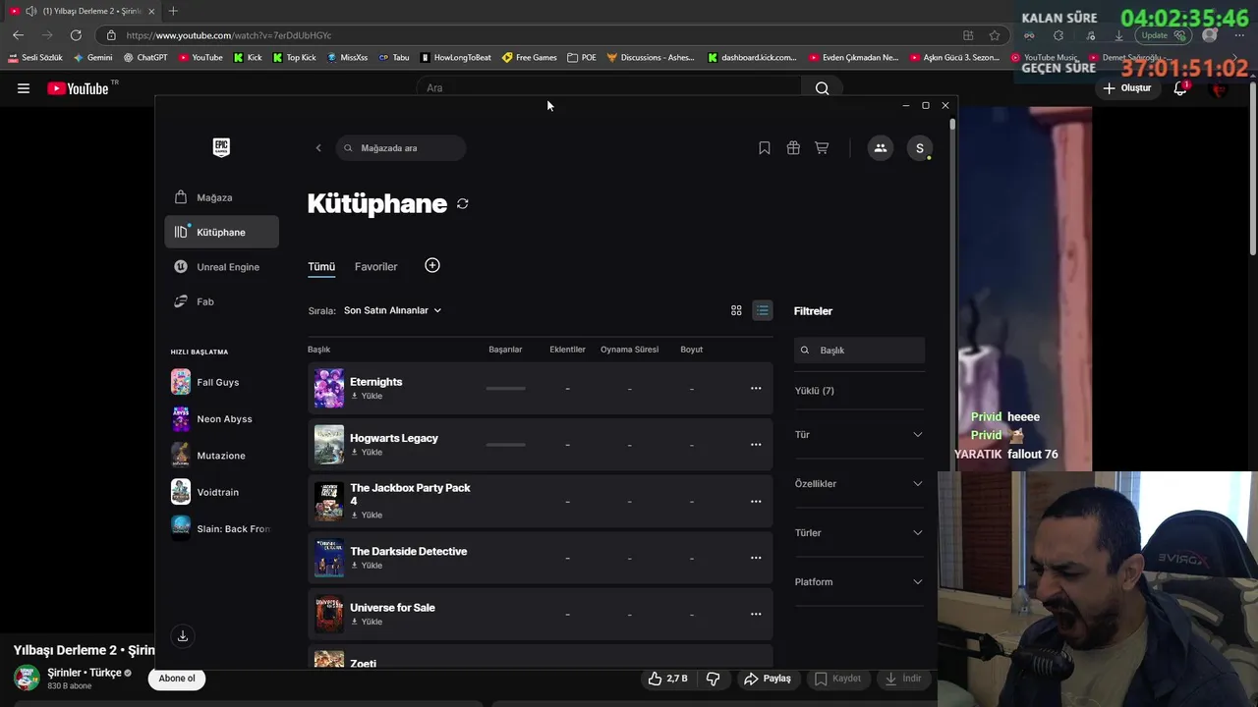Viewport: 1258px width, 707px height.
Task: Open Fab in the sidebar
Action: tap(222, 301)
